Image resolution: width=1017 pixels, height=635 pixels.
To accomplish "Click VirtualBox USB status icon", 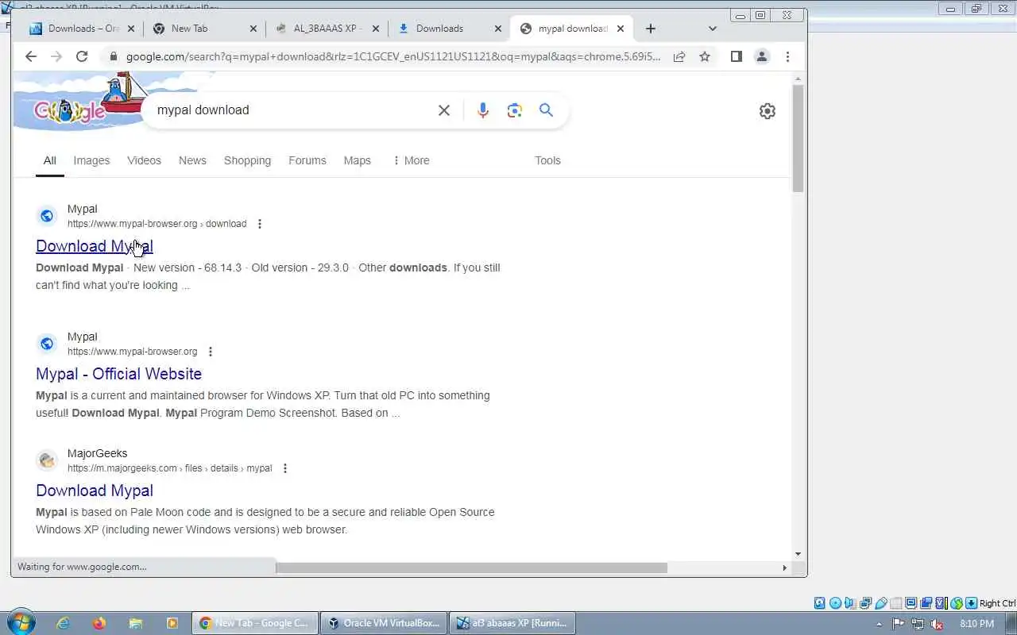I will pyautogui.click(x=881, y=603).
